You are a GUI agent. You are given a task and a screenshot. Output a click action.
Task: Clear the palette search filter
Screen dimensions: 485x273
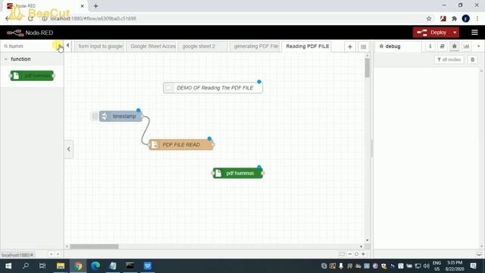point(60,46)
